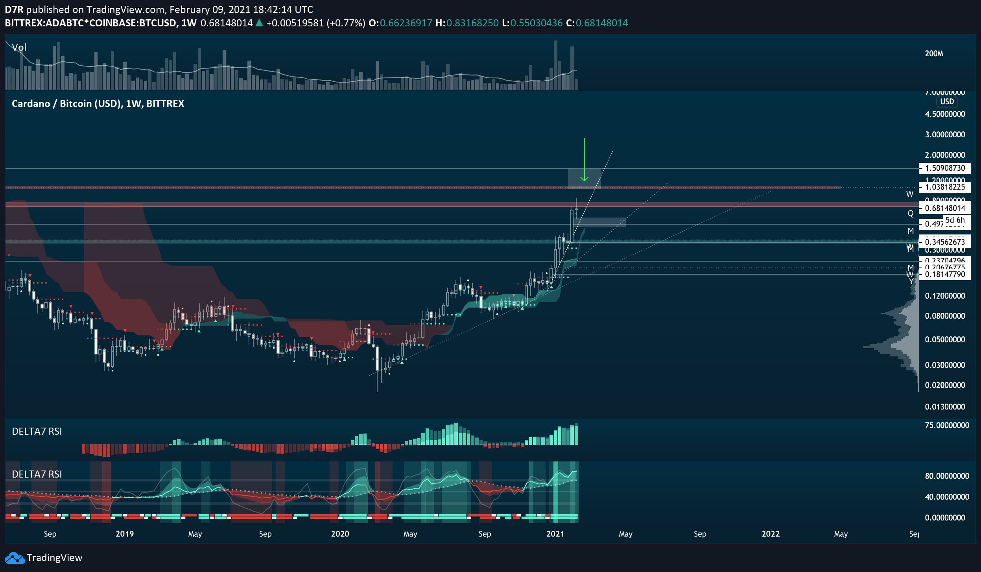Click the 2022 time axis label
Viewport: 981px width, 572px height.
click(771, 534)
